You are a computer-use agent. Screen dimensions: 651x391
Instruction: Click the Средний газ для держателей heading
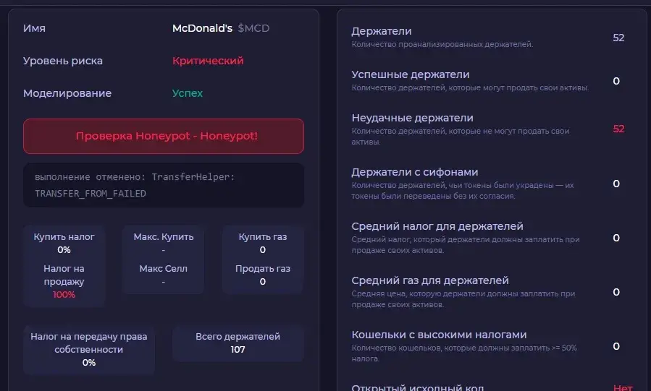(430, 280)
